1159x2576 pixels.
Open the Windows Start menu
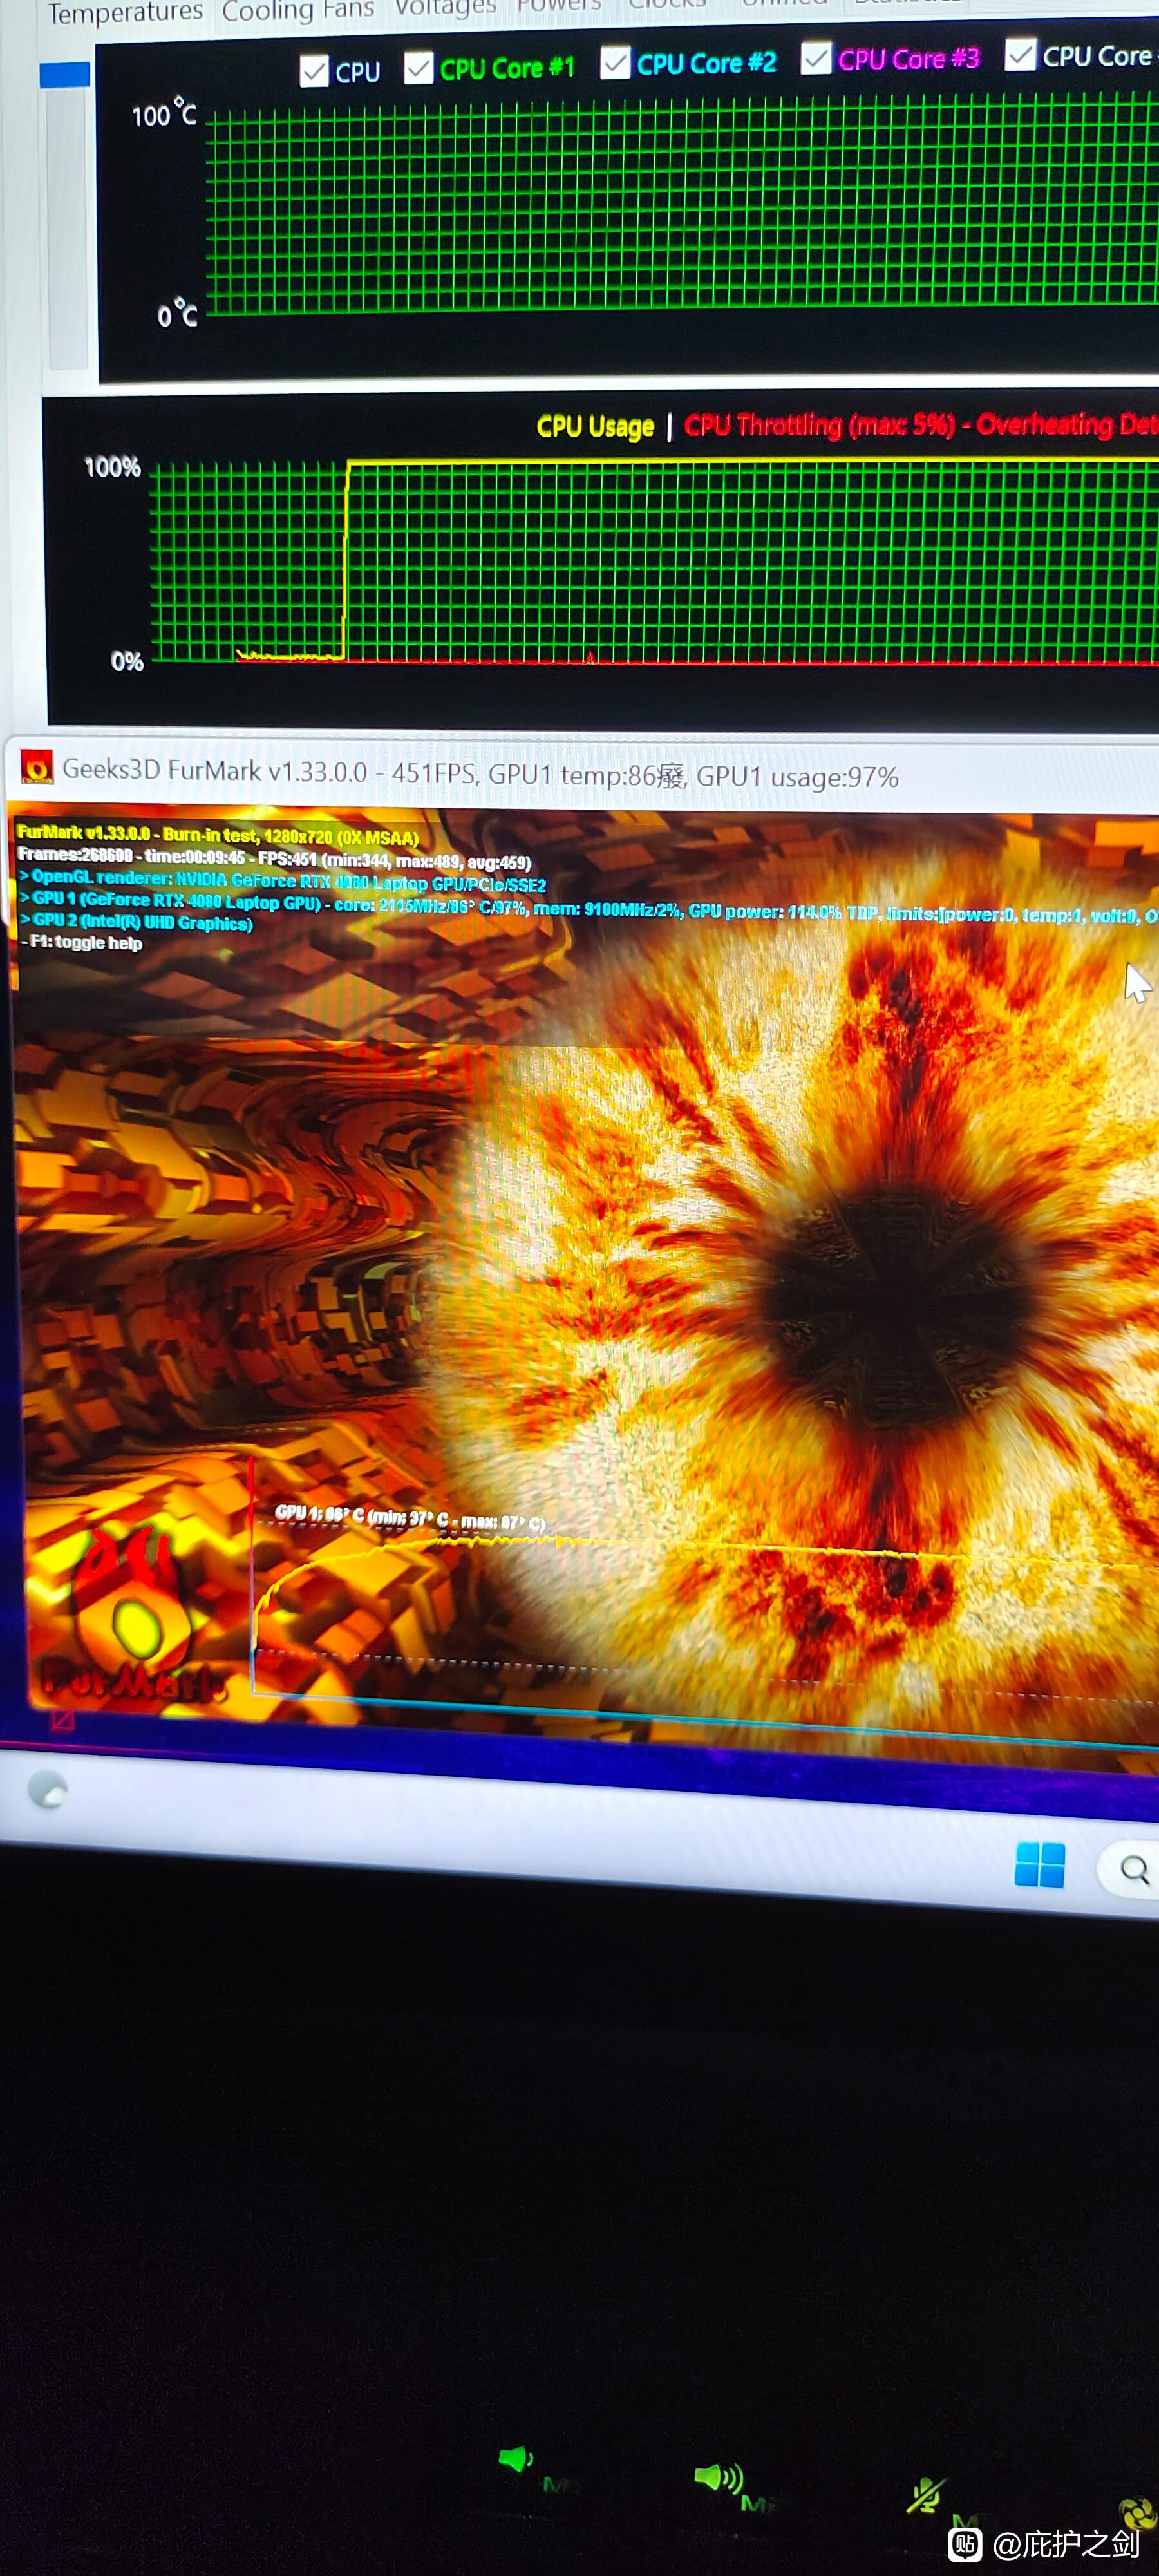pyautogui.click(x=1039, y=1864)
